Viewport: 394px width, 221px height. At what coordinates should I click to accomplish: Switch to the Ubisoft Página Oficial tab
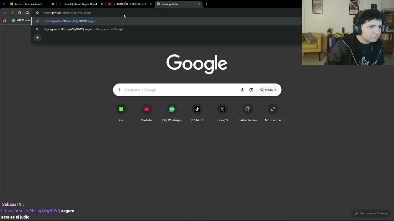click(81, 4)
